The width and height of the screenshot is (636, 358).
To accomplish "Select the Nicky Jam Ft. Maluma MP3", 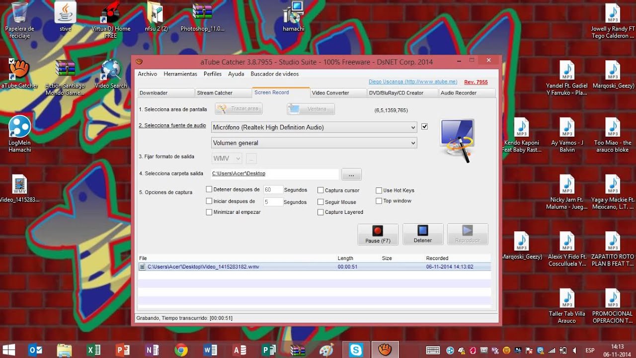I will [567, 192].
